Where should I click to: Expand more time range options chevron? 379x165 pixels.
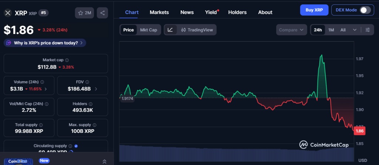(x=355, y=30)
